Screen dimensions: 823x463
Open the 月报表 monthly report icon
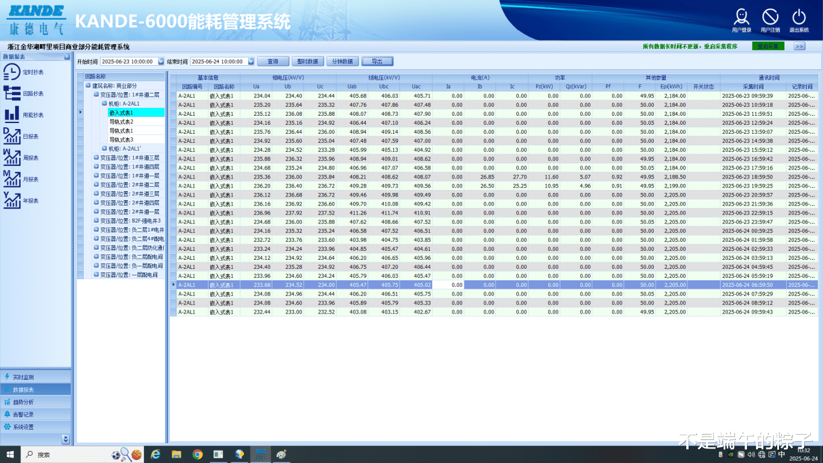coord(12,179)
